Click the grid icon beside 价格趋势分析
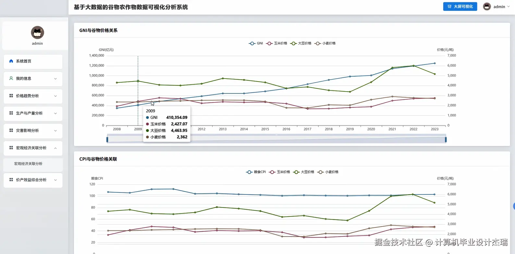This screenshot has width=515, height=254. tap(11, 96)
